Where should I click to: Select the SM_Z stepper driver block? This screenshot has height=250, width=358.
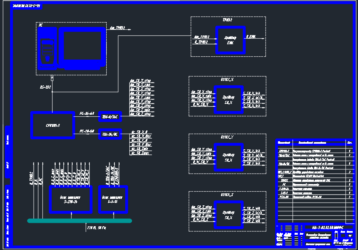pos(229,215)
